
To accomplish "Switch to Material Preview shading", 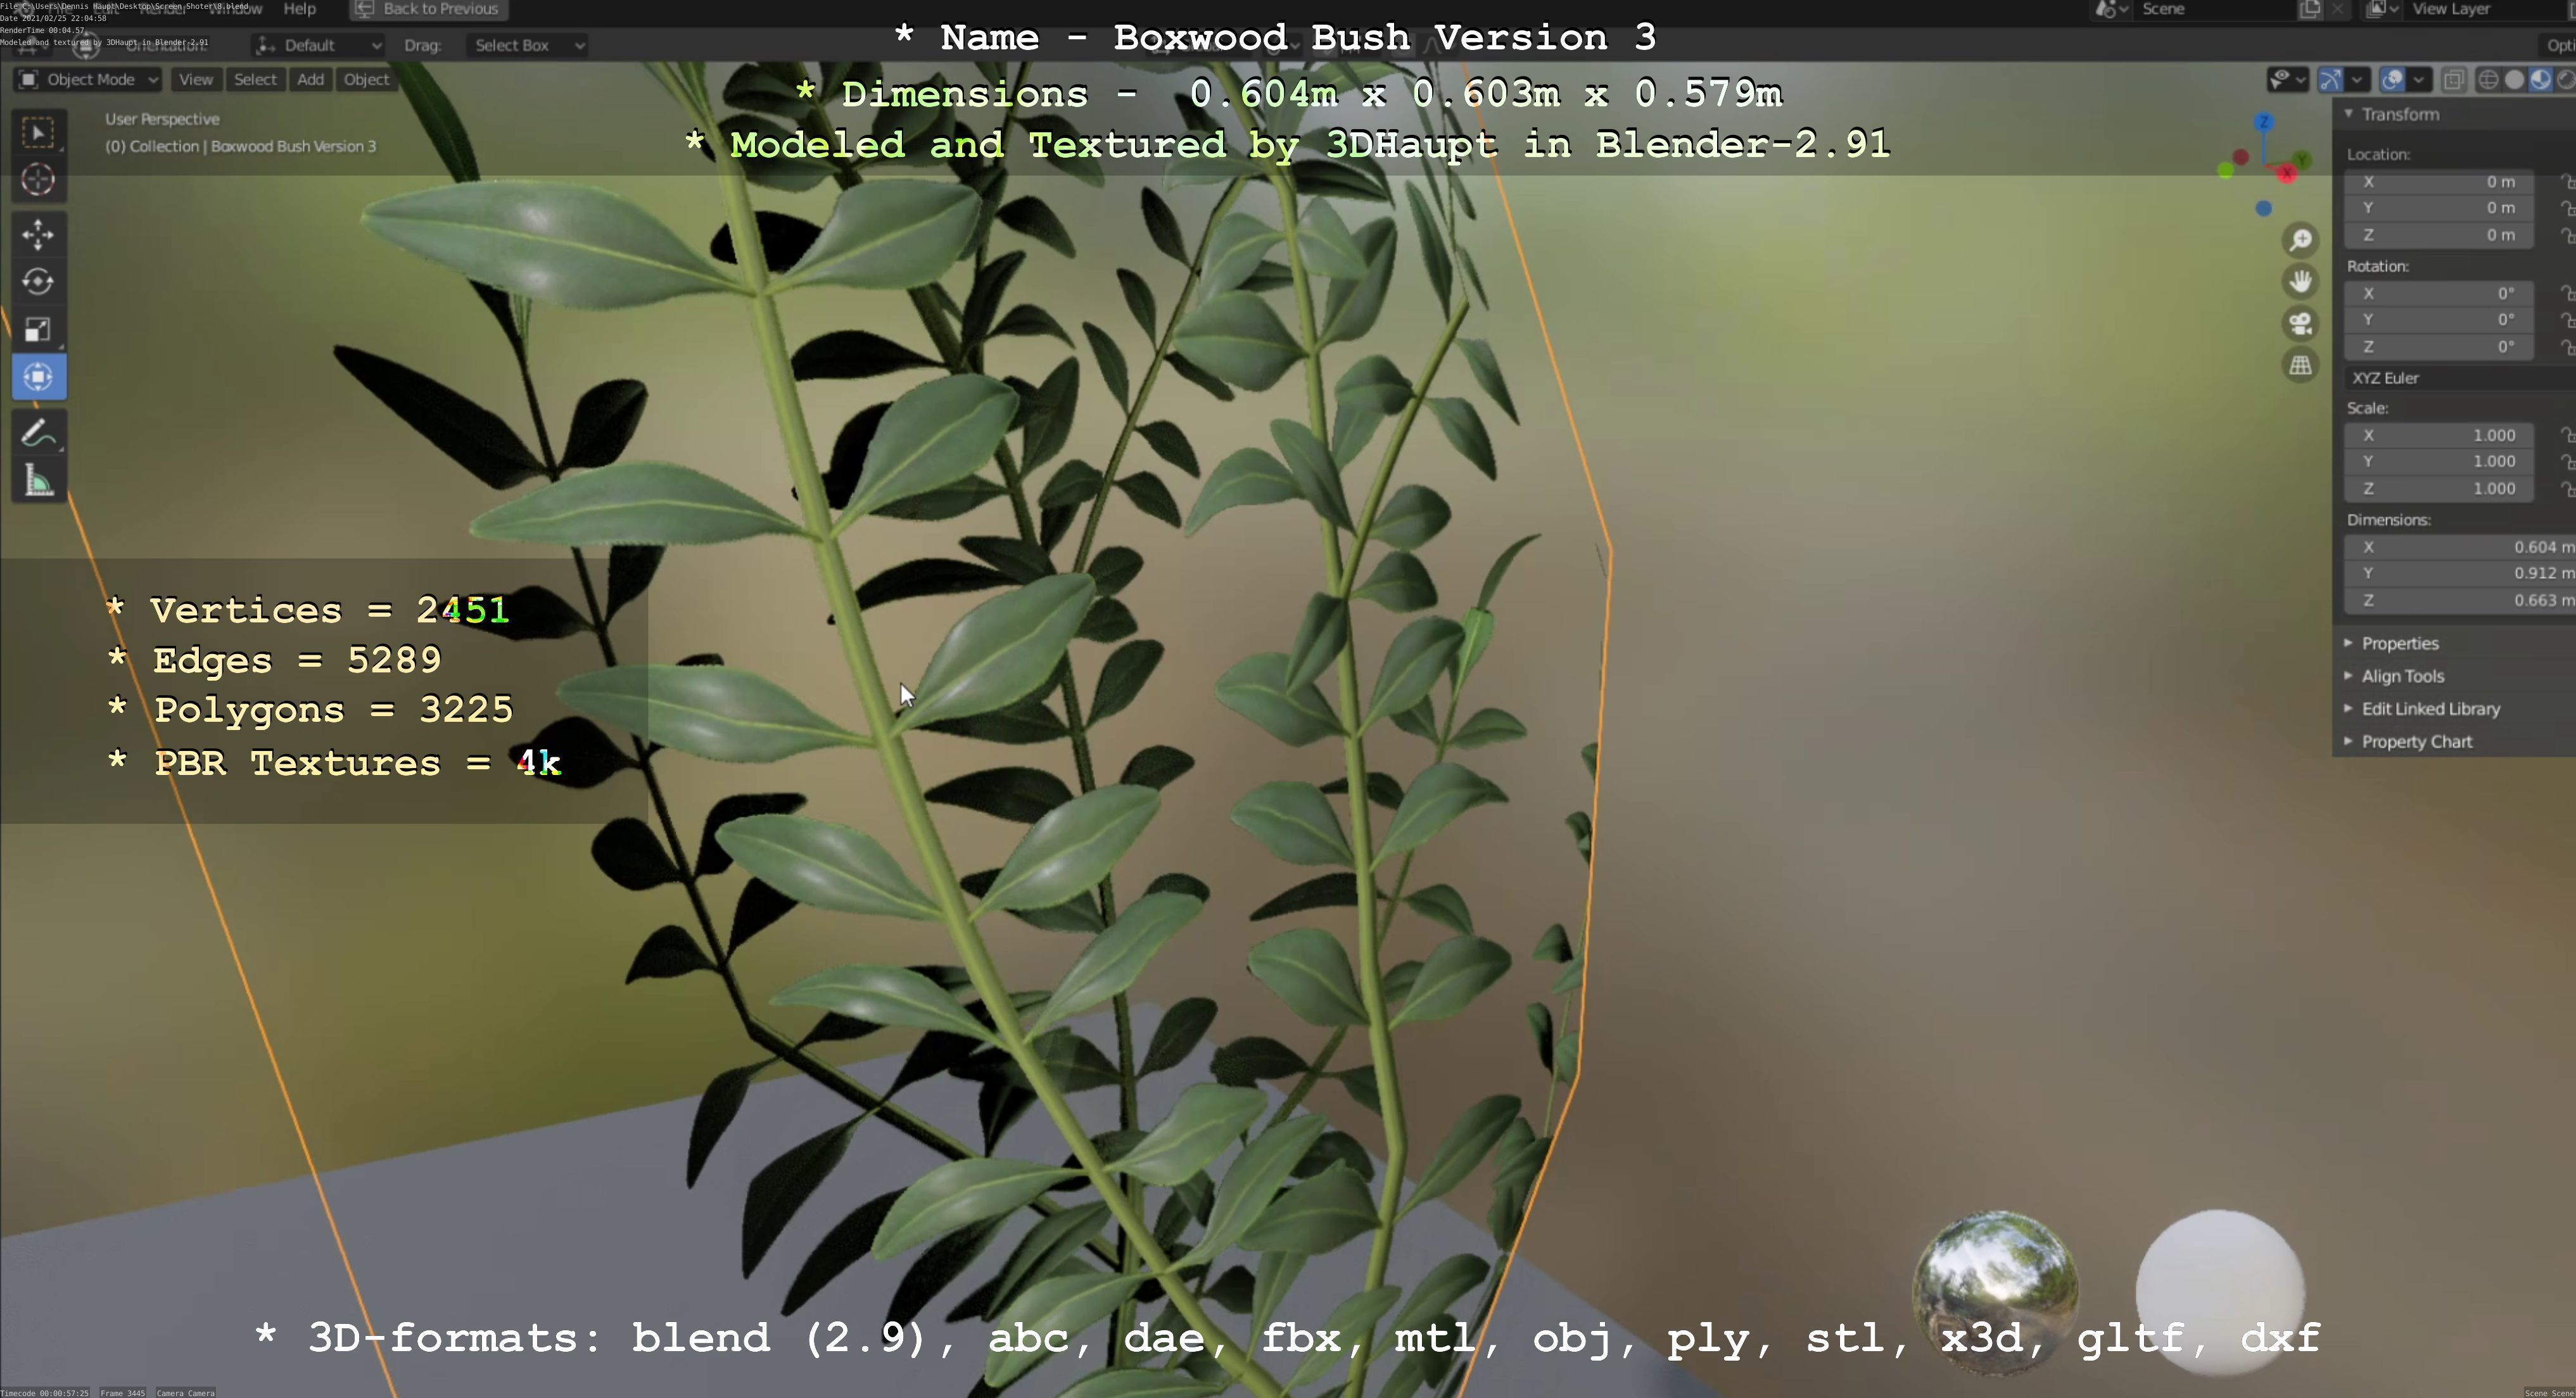I will (x=2540, y=80).
